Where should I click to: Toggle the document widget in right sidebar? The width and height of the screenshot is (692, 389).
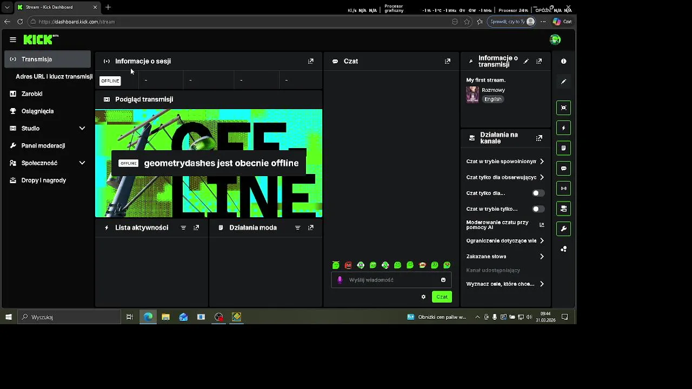[564, 148]
